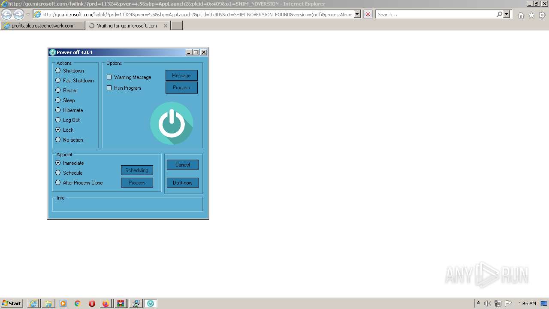The image size is (549, 309).
Task: Minimize the Internet Explorer window
Action: click(x=530, y=4)
